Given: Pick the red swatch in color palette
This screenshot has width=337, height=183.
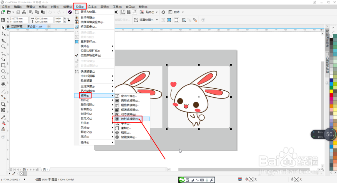Looking at the screenshot, I should pyautogui.click(x=331, y=95).
